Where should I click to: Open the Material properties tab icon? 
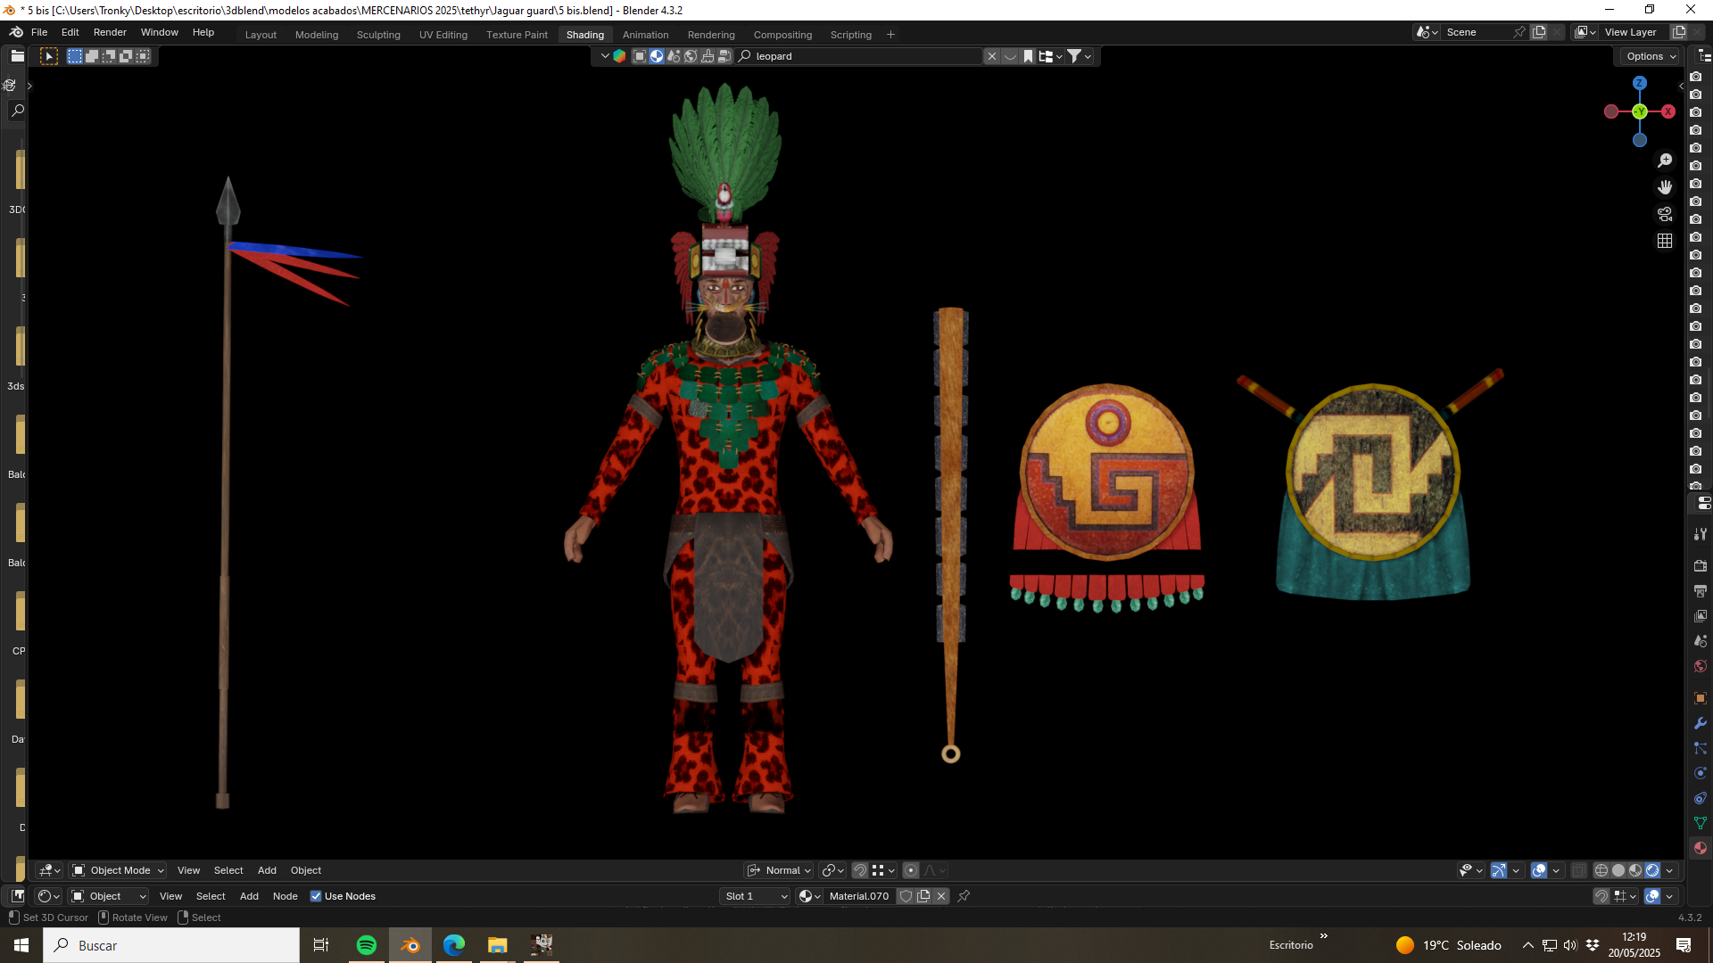(1701, 848)
